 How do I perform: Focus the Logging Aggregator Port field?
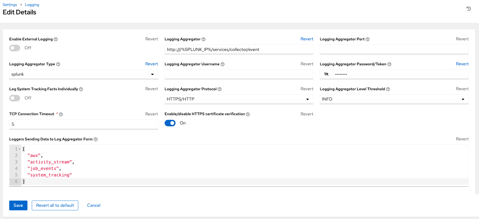[x=394, y=49]
